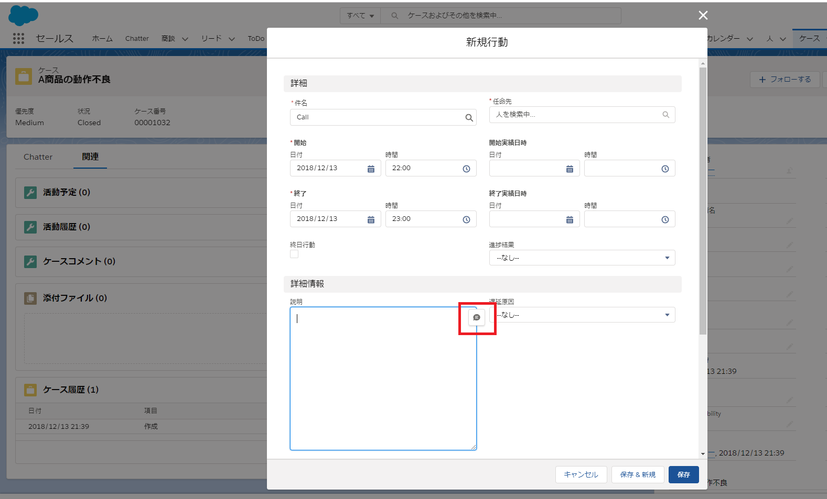Open calendar picker for 開始実績日時 date
This screenshot has width=827, height=499.
click(x=570, y=169)
